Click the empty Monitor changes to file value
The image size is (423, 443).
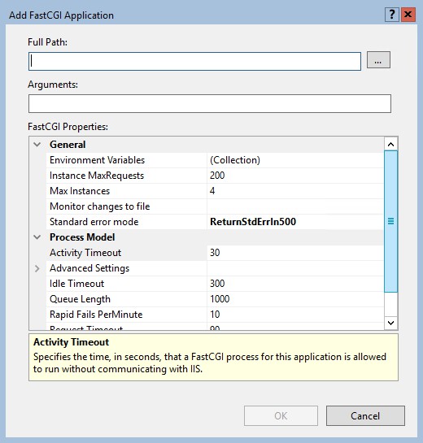click(295, 206)
